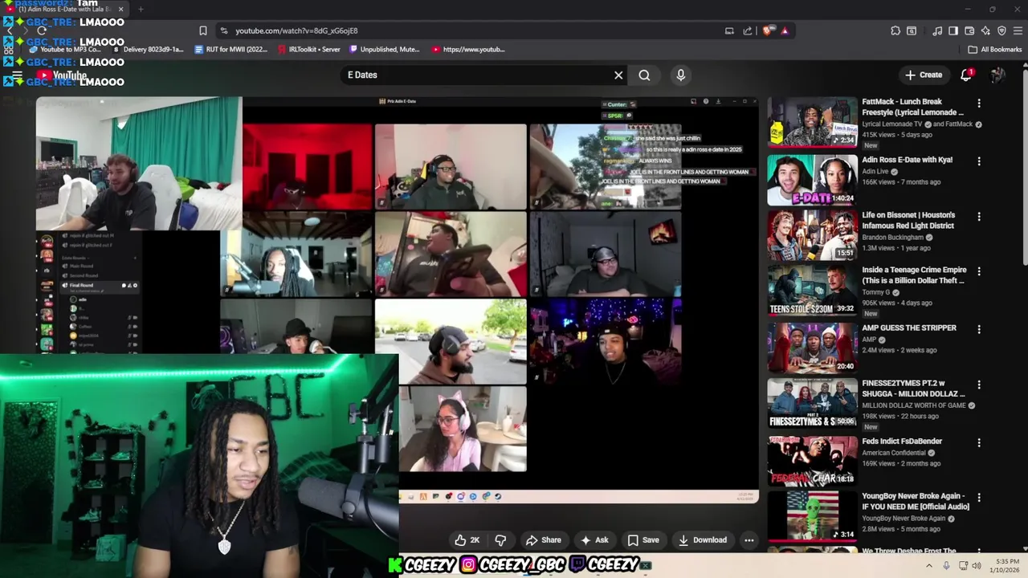Open 'Adin Ross E-Date with Kya!' title link
The image size is (1028, 578).
[907, 160]
